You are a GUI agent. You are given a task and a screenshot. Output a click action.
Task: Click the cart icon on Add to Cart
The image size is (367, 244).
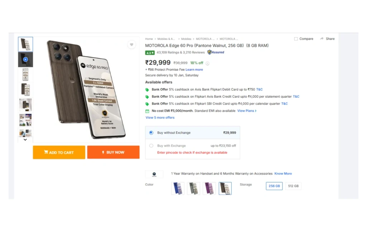46,152
